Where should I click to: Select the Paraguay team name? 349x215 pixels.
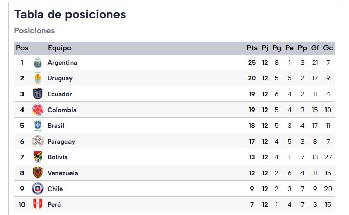(61, 142)
